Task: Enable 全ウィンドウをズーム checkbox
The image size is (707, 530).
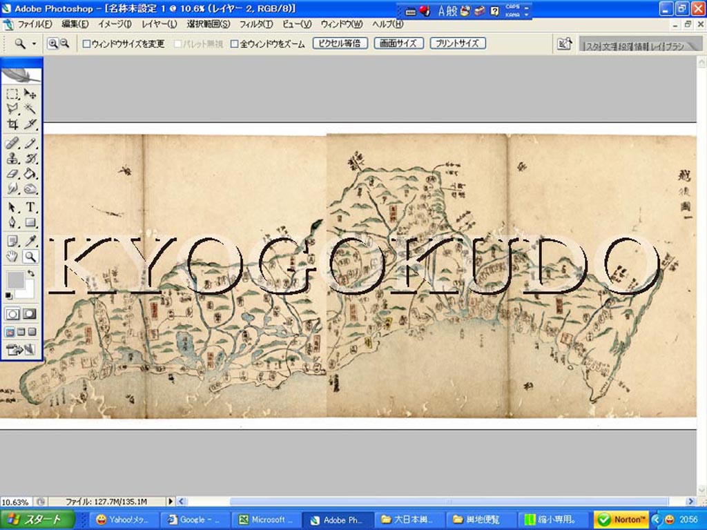Action: click(234, 43)
